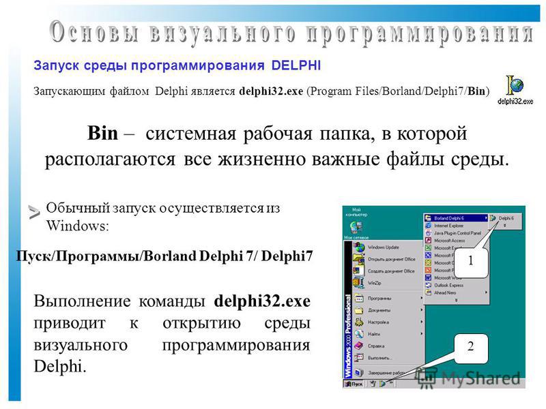Click the title 'Основы визуального программирования'
The image size is (546, 409).
pos(292,33)
